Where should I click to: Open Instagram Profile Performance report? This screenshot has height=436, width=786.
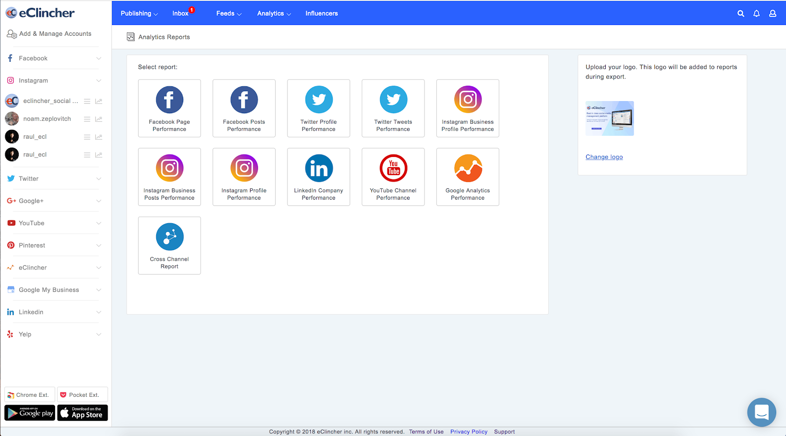[x=244, y=177]
